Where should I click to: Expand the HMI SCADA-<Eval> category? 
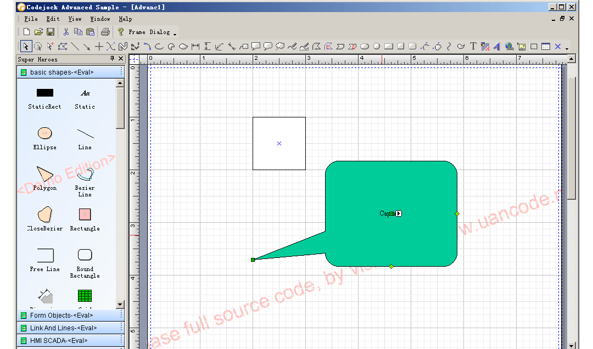70,340
